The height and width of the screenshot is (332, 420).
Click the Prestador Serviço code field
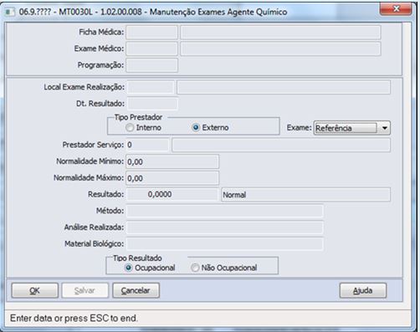pyautogui.click(x=147, y=145)
